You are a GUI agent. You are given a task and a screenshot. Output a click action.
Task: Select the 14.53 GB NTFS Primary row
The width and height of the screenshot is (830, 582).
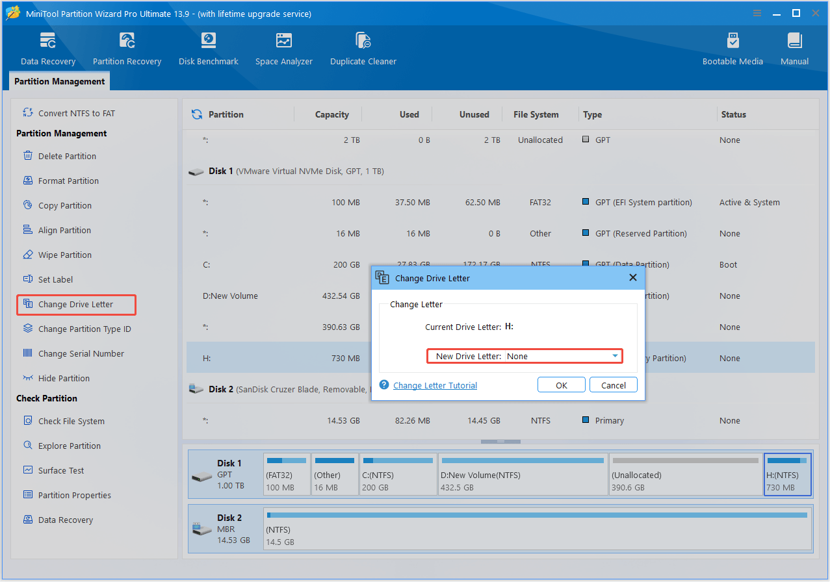[x=500, y=421]
